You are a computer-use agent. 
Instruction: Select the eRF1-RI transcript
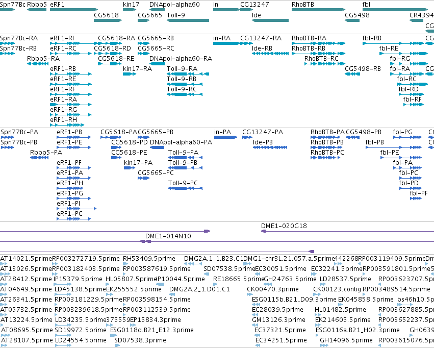[x=73, y=43]
